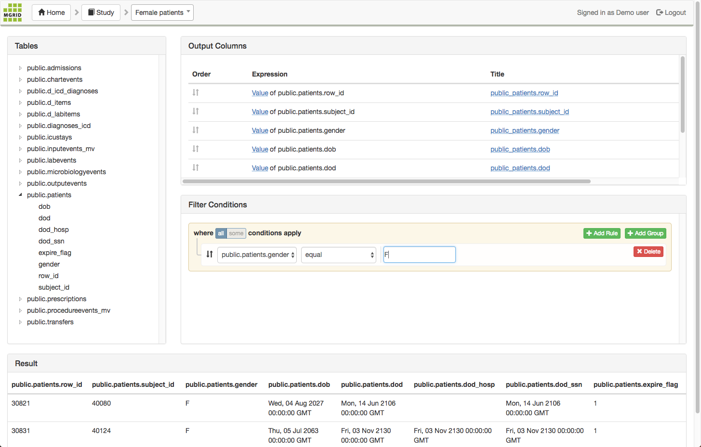This screenshot has width=701, height=447.
Task: Click the filter value input containing F
Action: click(420, 255)
